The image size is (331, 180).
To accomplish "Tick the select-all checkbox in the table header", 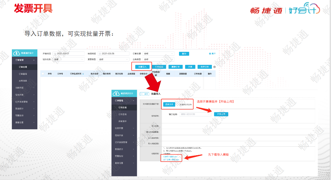I will [43, 74].
